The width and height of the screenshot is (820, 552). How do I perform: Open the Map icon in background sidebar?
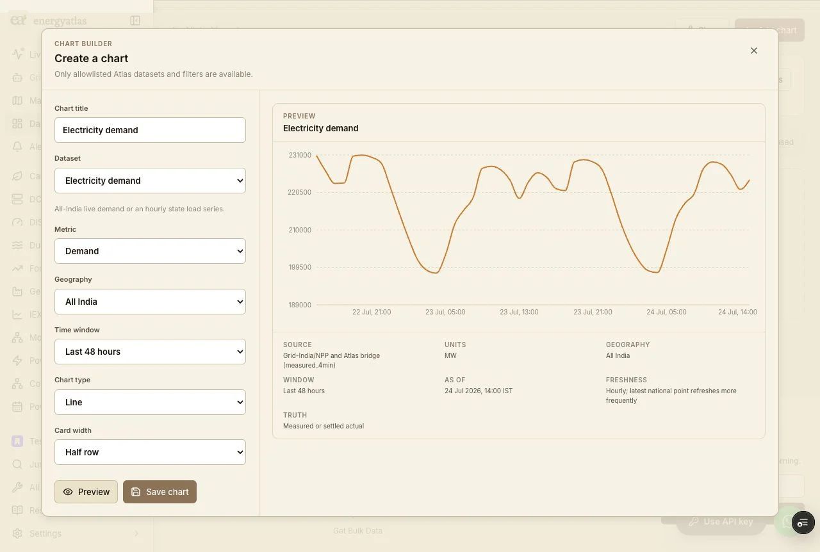17,101
